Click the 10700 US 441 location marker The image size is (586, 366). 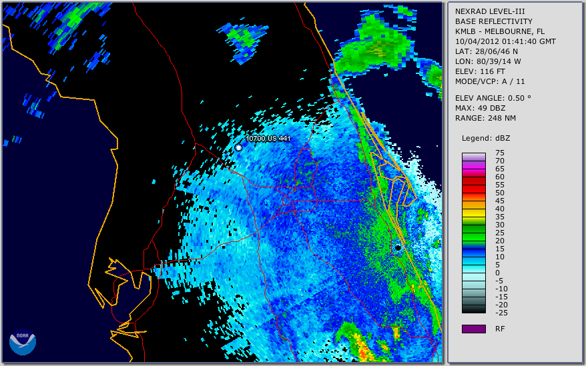[238, 147]
